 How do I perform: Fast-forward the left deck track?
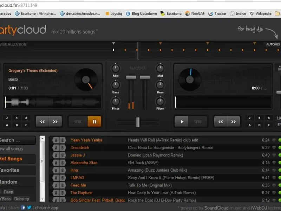click(x=55, y=122)
